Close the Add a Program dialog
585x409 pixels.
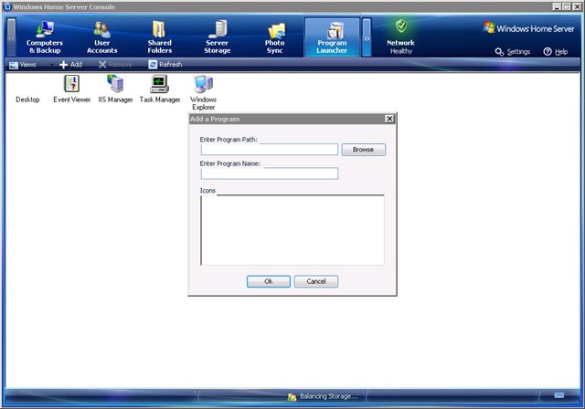click(389, 119)
